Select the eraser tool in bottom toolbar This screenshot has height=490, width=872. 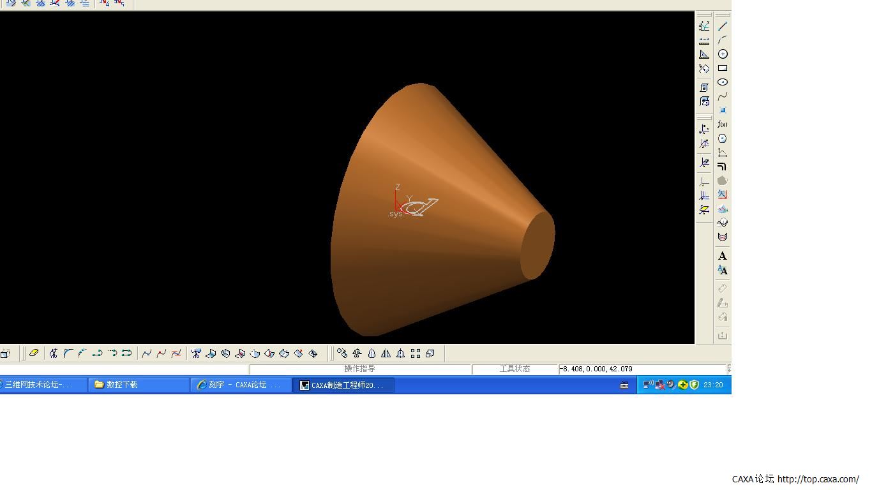[34, 353]
